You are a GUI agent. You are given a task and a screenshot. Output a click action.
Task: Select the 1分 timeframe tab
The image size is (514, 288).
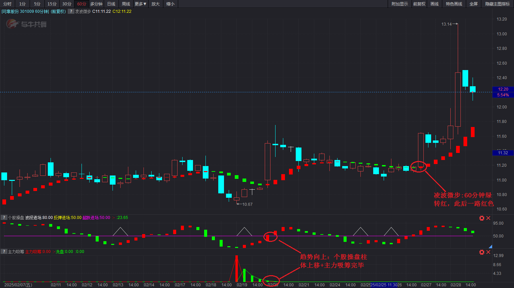22,4
